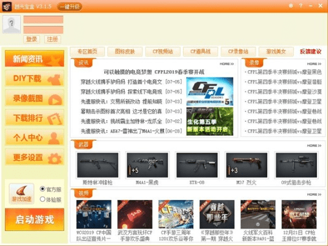This screenshot has width=328, height=246.
Task: Switch to the CF录像站 tab
Action: [238, 52]
